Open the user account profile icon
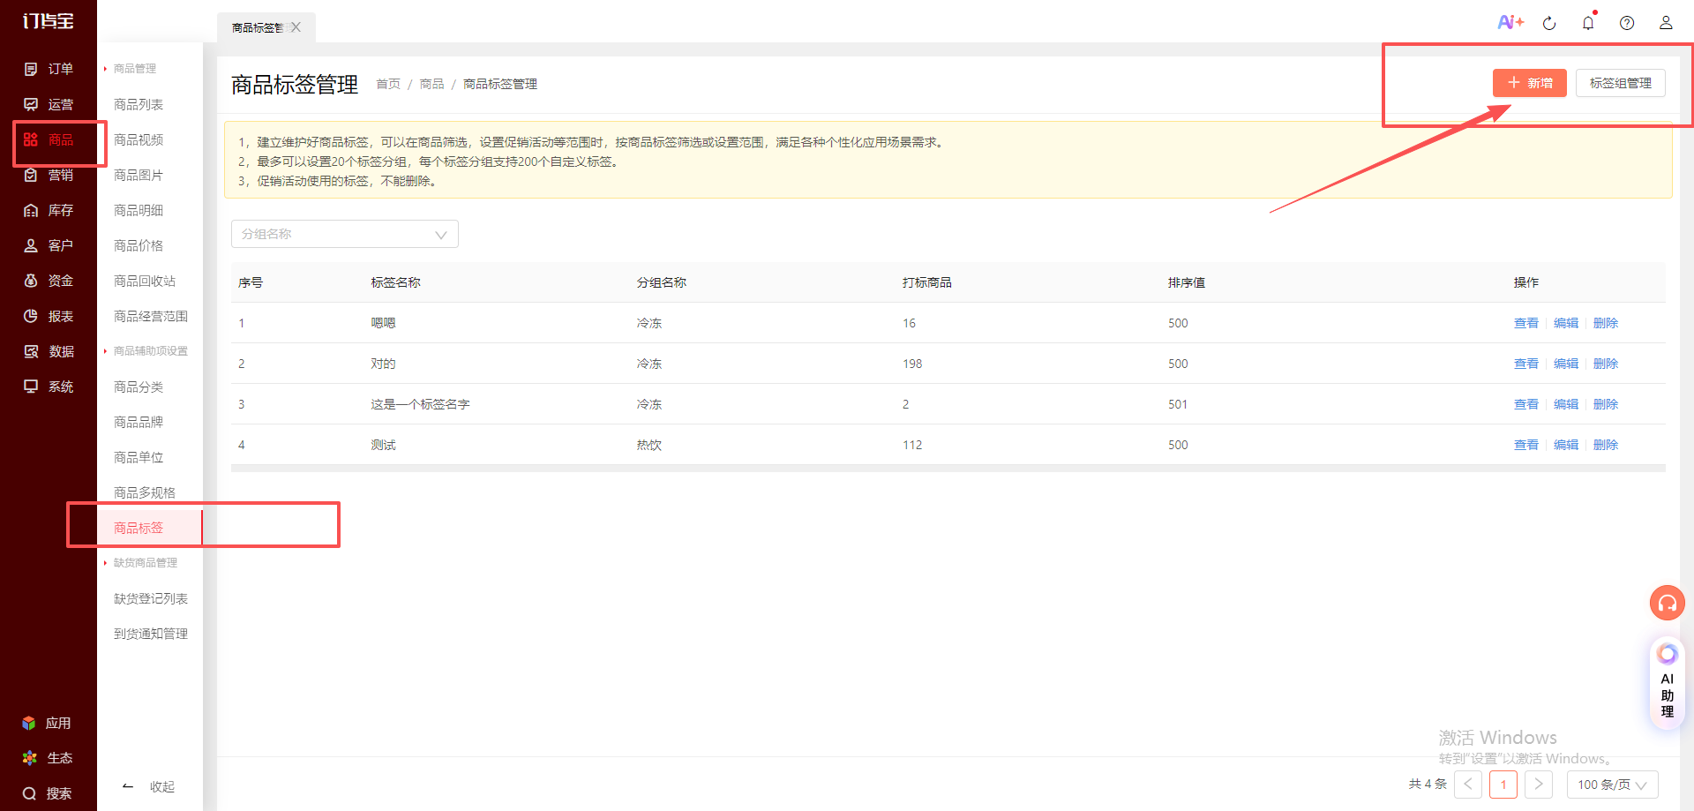1694x811 pixels. point(1666,23)
